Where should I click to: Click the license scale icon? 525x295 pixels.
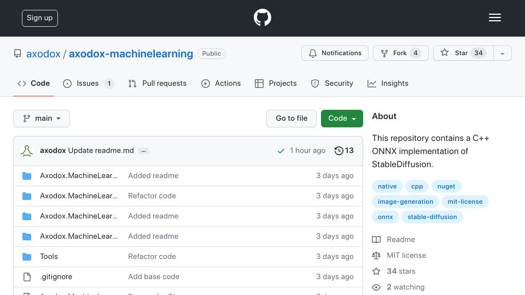coord(376,256)
